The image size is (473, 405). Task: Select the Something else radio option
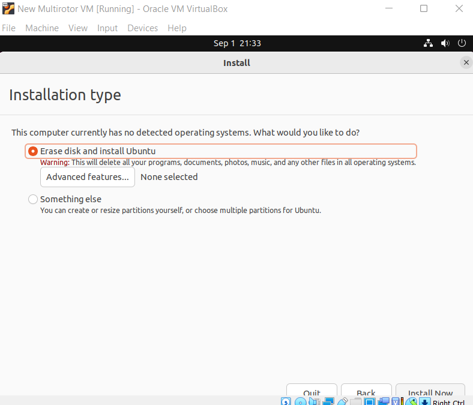pos(33,199)
